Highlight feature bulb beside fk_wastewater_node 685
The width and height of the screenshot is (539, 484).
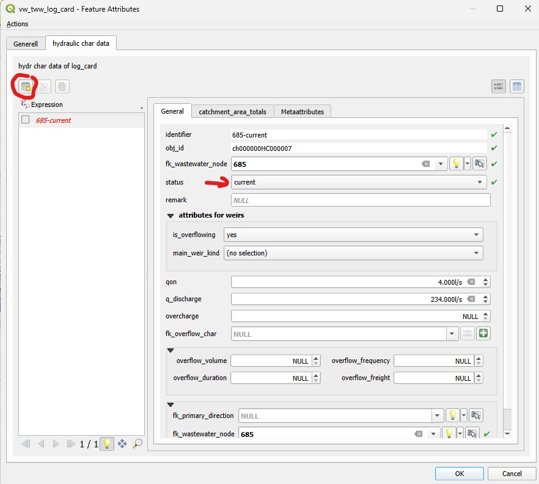455,164
